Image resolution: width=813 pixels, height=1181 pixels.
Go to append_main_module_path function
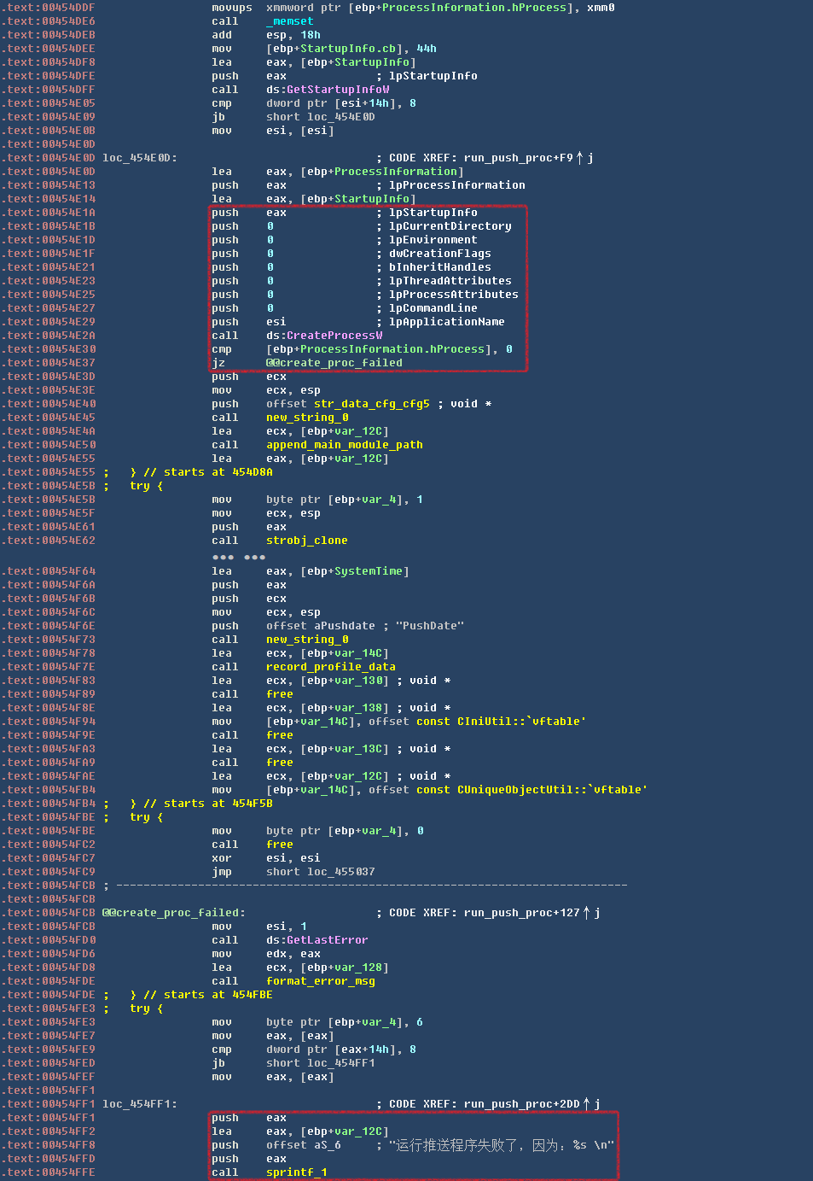coord(344,445)
